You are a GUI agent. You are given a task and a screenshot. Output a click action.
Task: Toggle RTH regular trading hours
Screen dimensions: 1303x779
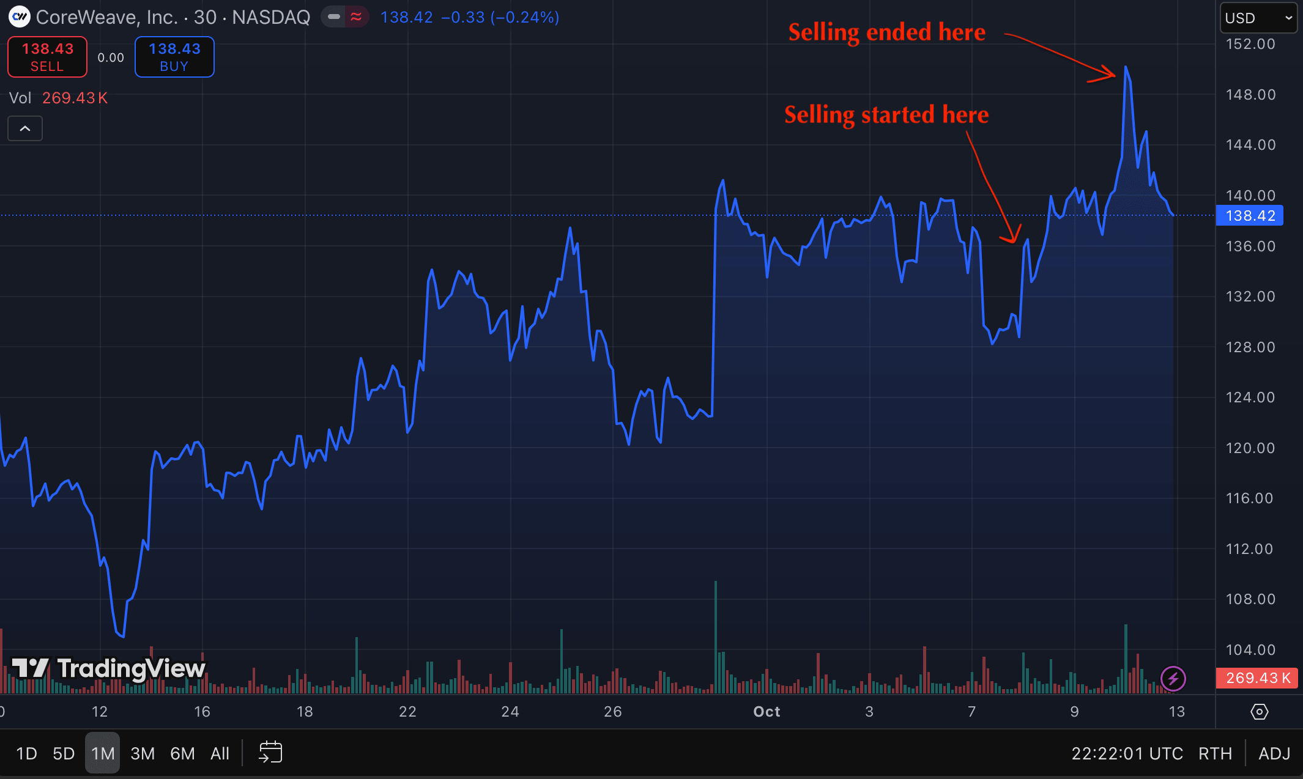point(1215,753)
